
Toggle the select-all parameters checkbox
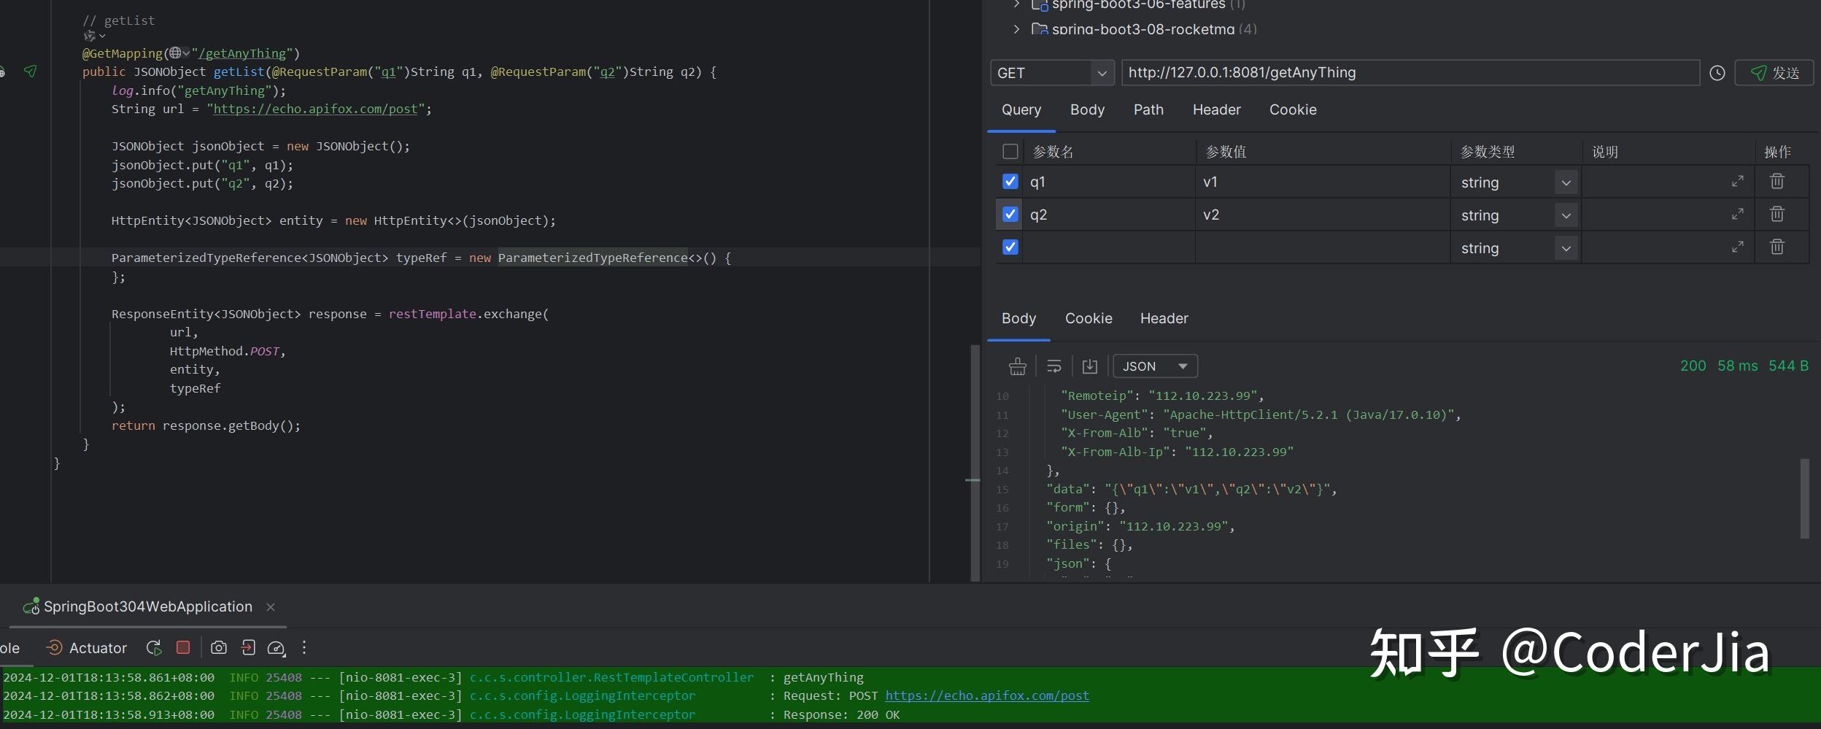[x=1010, y=151]
